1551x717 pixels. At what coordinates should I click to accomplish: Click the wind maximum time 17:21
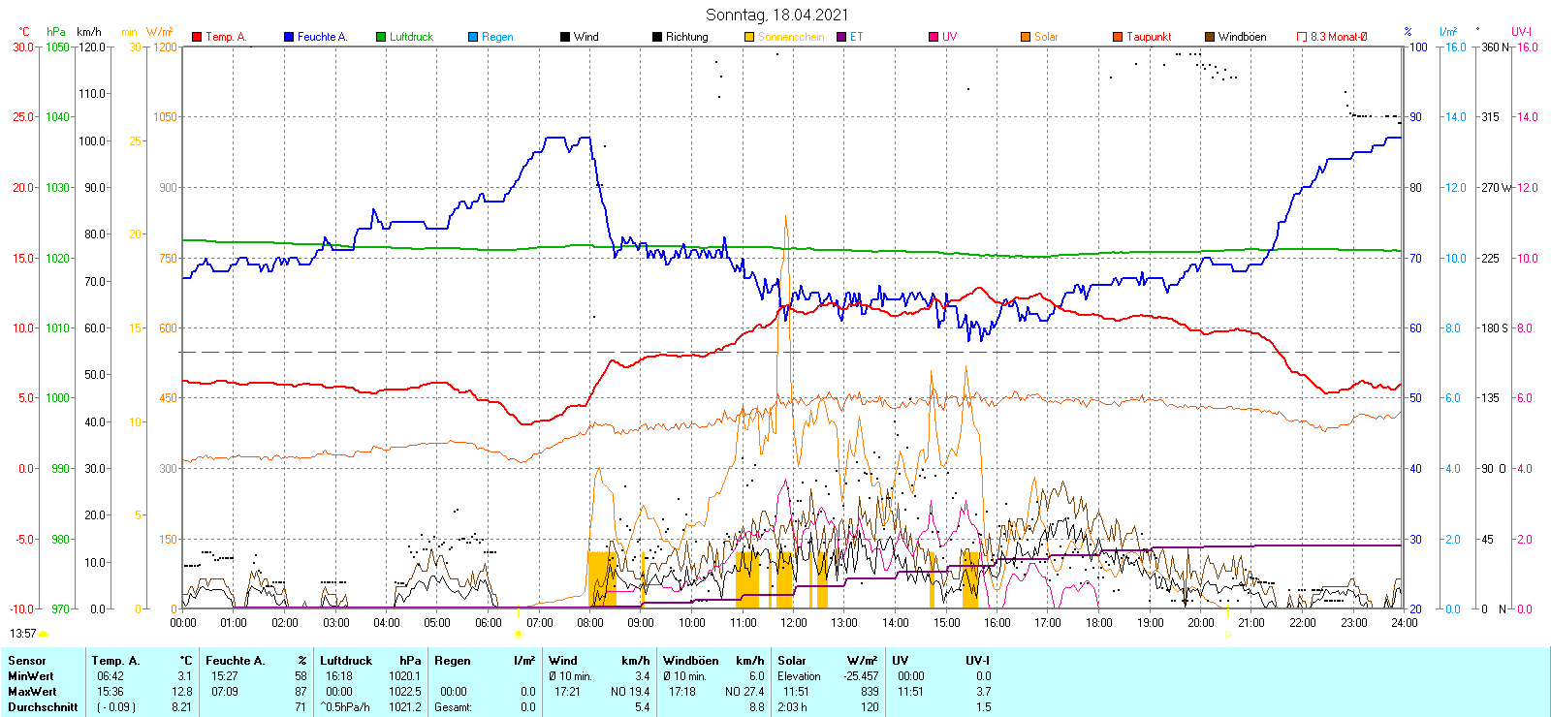tap(567, 692)
